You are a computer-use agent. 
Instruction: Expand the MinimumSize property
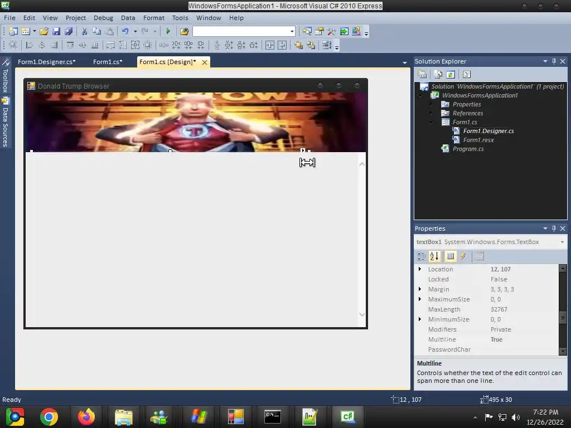[420, 319]
